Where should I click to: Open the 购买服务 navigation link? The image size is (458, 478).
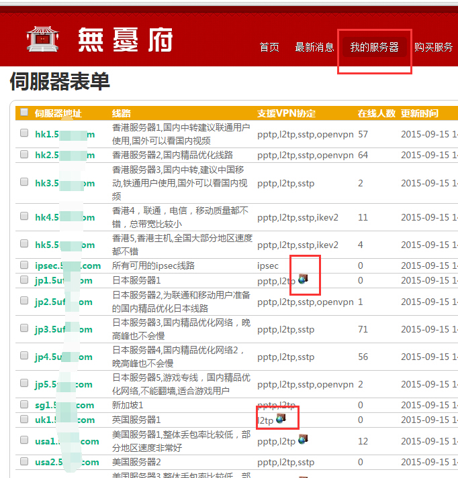point(433,47)
